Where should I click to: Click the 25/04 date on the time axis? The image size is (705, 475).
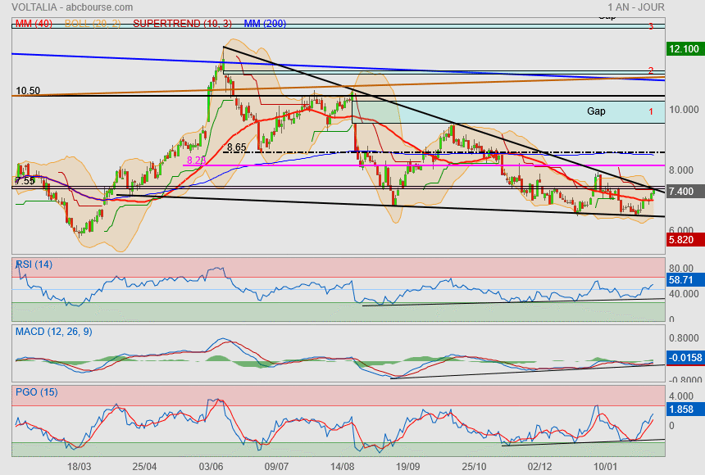(x=144, y=466)
